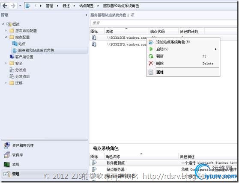This screenshot has width=239, height=183.
Task: Click the 站点配置 folder icon
Action: (x=12, y=37)
